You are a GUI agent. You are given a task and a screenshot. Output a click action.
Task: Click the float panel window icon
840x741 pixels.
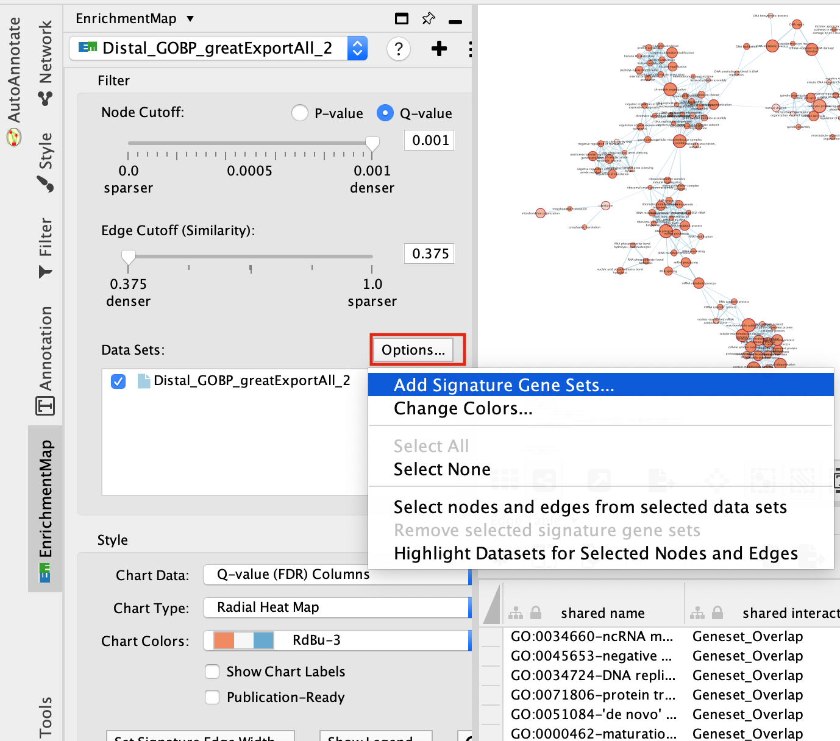402,19
